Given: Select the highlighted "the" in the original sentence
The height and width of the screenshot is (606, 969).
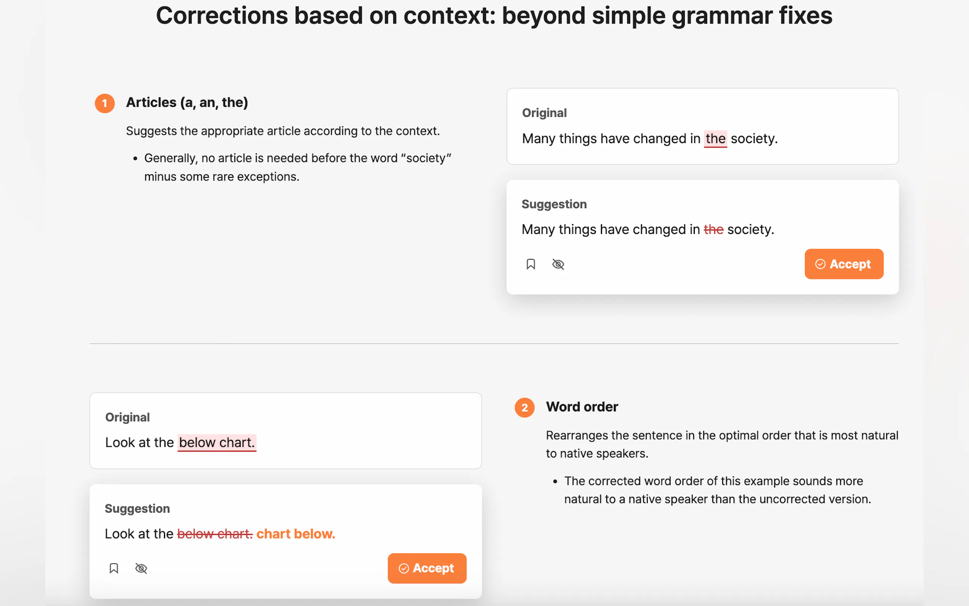Looking at the screenshot, I should [x=715, y=139].
